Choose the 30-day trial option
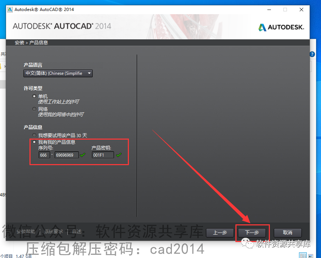321x258 pixels. (34, 135)
